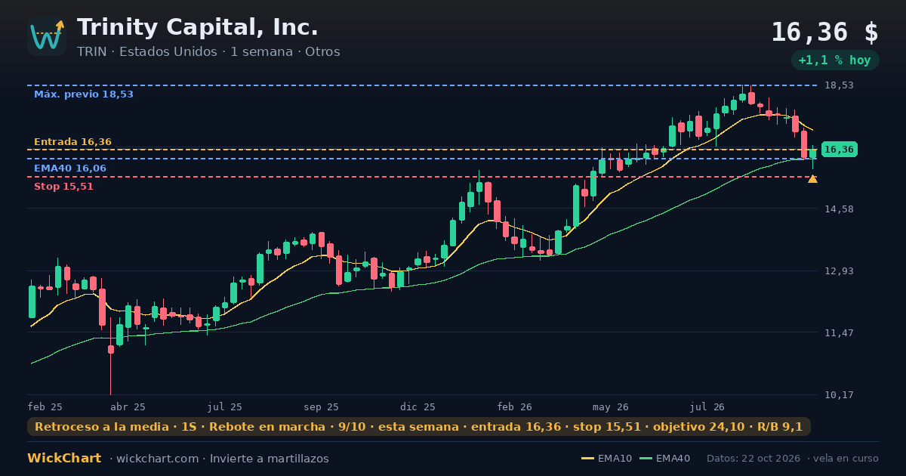
Task: Click the abr 25 date label
Action: tap(128, 406)
